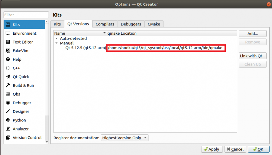This screenshot has height=155, width=272.
Task: Open Version Control settings icon
Action: pos(8,137)
